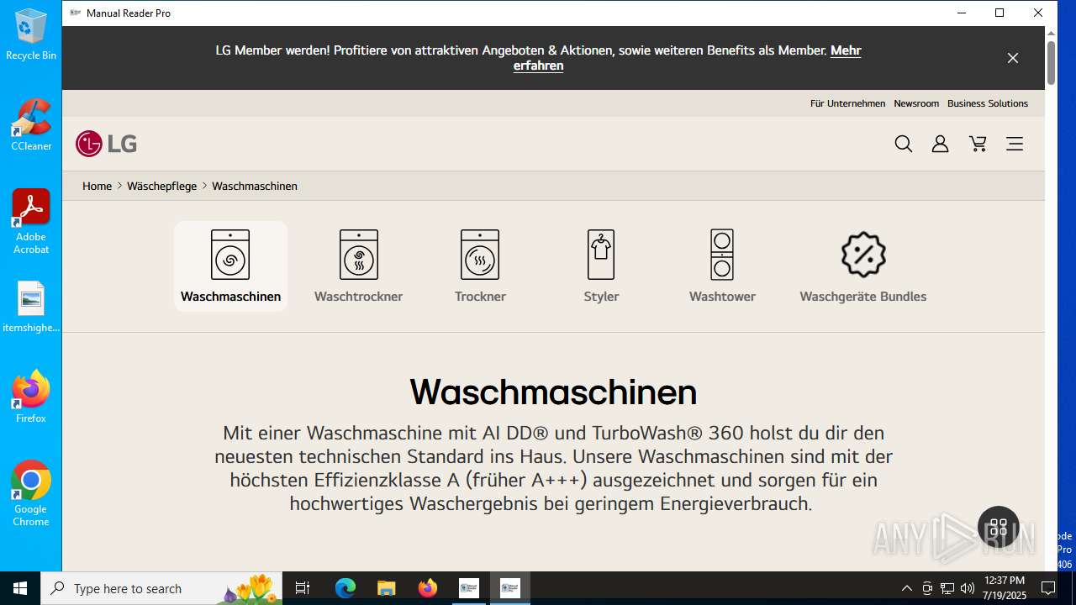This screenshot has height=605, width=1076.
Task: Select the Waschgeräte Bundles category
Action: coord(863,266)
